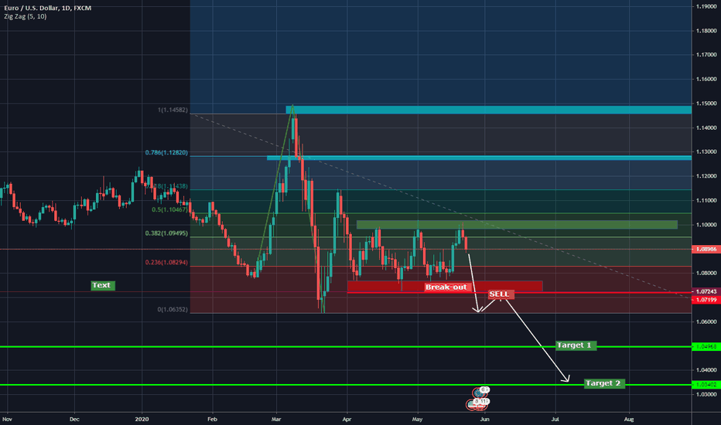This screenshot has height=425, width=721.
Task: Click the Fibonacci 0.5(1.10467) label
Action: pyautogui.click(x=169, y=209)
